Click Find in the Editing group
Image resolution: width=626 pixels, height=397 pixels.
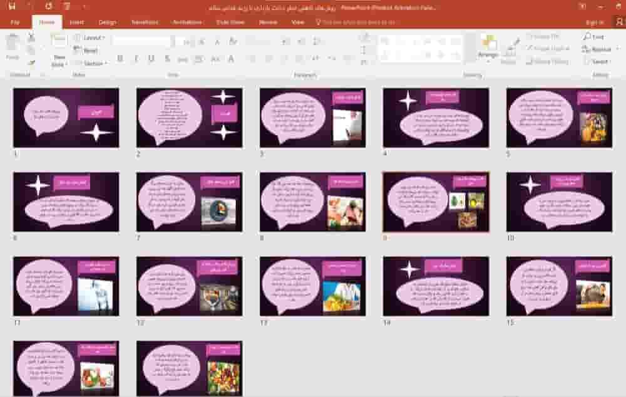click(593, 37)
